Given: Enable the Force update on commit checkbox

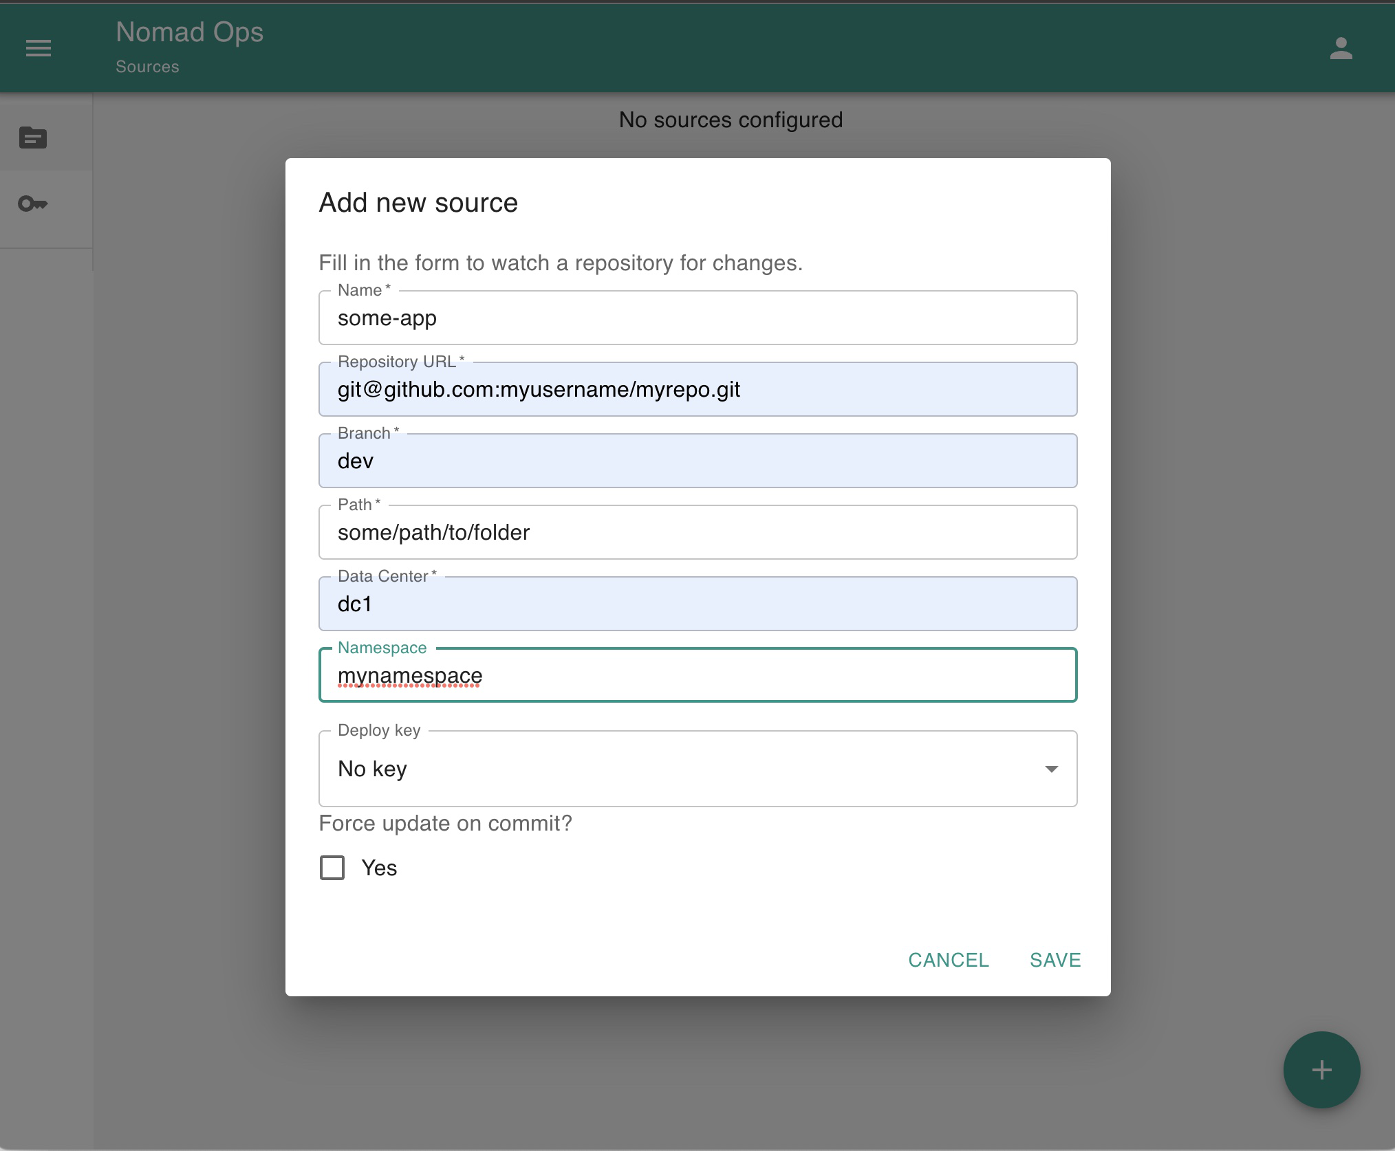Looking at the screenshot, I should [332, 867].
